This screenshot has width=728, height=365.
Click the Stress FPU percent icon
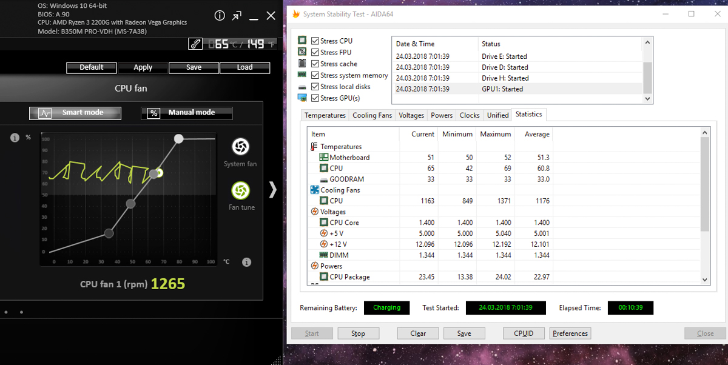302,52
